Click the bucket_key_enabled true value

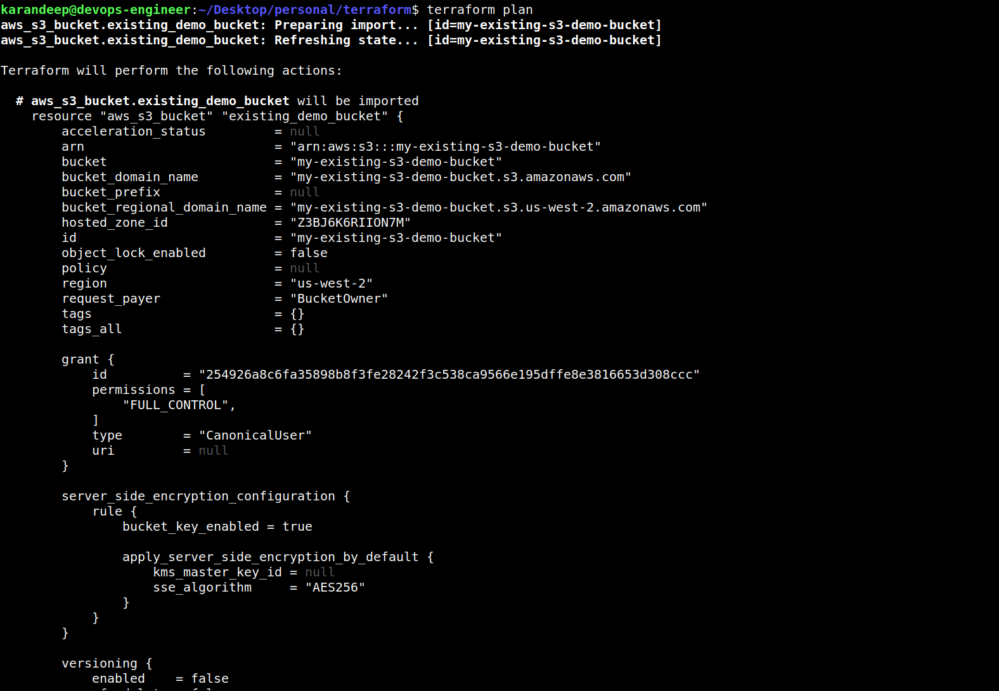(x=297, y=526)
